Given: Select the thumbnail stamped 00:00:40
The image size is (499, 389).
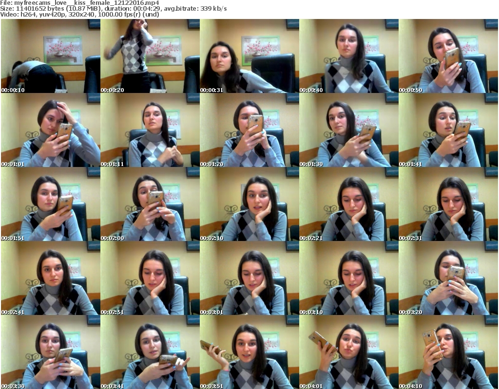Looking at the screenshot, I should pos(349,56).
